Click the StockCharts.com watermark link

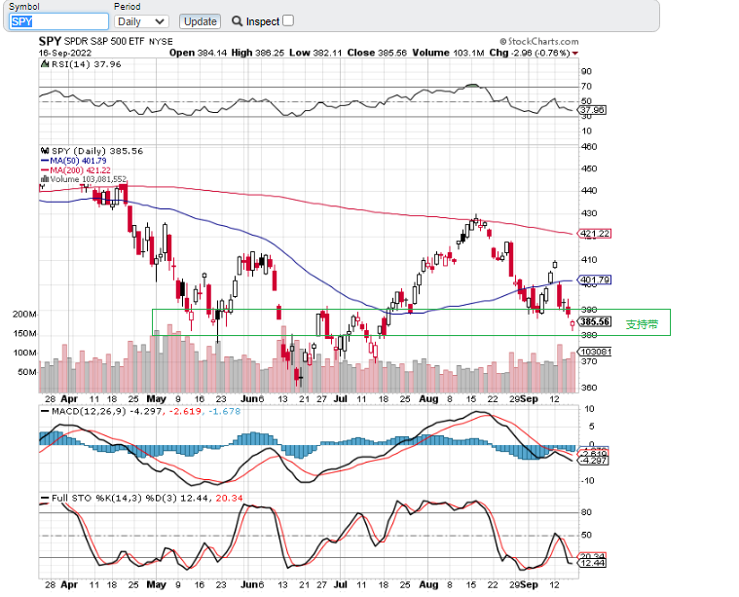tap(539, 42)
